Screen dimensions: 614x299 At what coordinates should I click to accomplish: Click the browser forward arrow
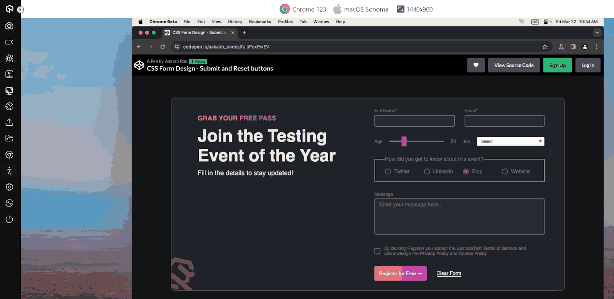151,47
